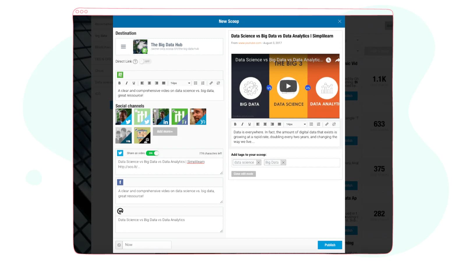Image resolution: width=466 pixels, height=262 pixels.
Task: Click Close edit mode button
Action: (x=243, y=174)
